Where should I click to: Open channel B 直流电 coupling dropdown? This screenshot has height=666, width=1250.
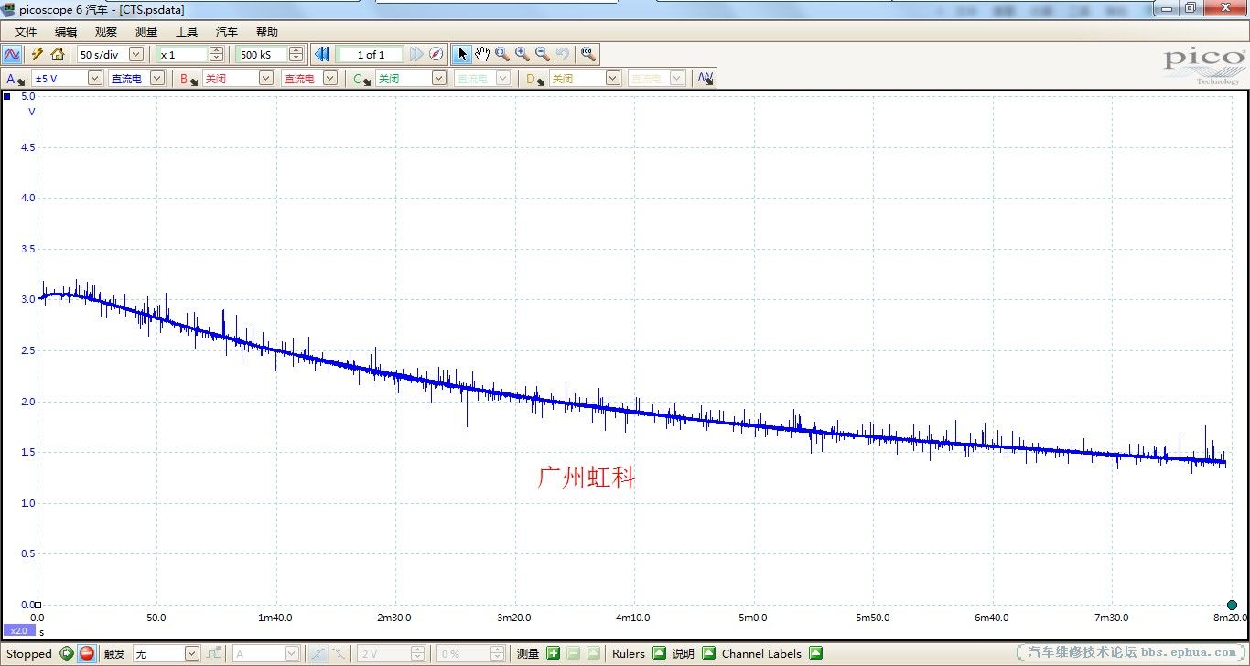tap(330, 79)
